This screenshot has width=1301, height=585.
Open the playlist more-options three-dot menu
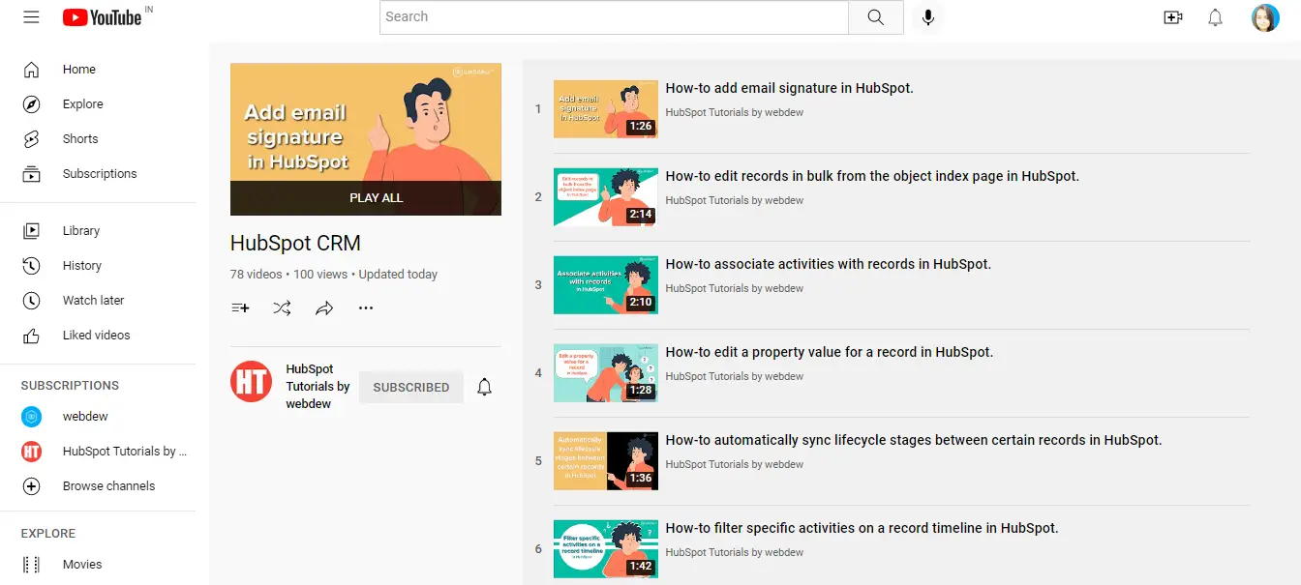pos(365,307)
